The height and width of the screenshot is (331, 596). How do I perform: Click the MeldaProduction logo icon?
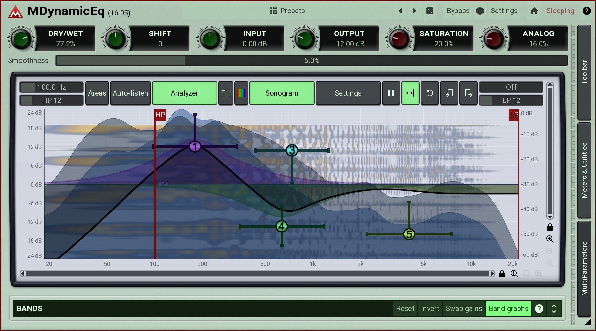(x=15, y=12)
